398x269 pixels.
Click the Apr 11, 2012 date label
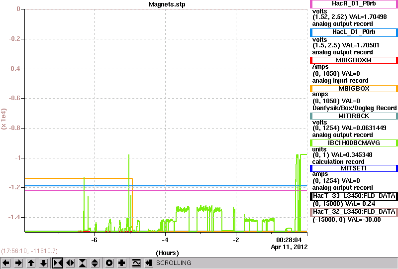tap(289, 247)
